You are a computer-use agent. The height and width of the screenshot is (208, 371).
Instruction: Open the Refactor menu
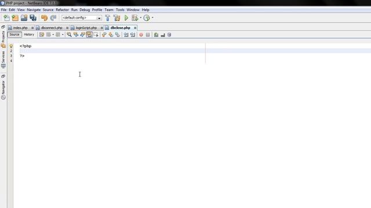[x=62, y=10]
